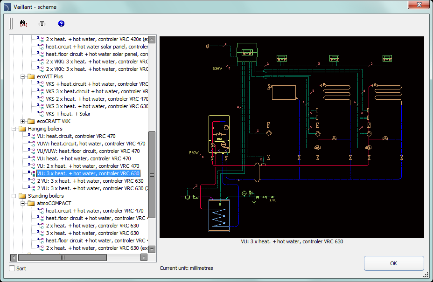Select VU/VUW: heat.floor circuit, controler VRC 470
This screenshot has width=433, height=282.
click(x=88, y=151)
